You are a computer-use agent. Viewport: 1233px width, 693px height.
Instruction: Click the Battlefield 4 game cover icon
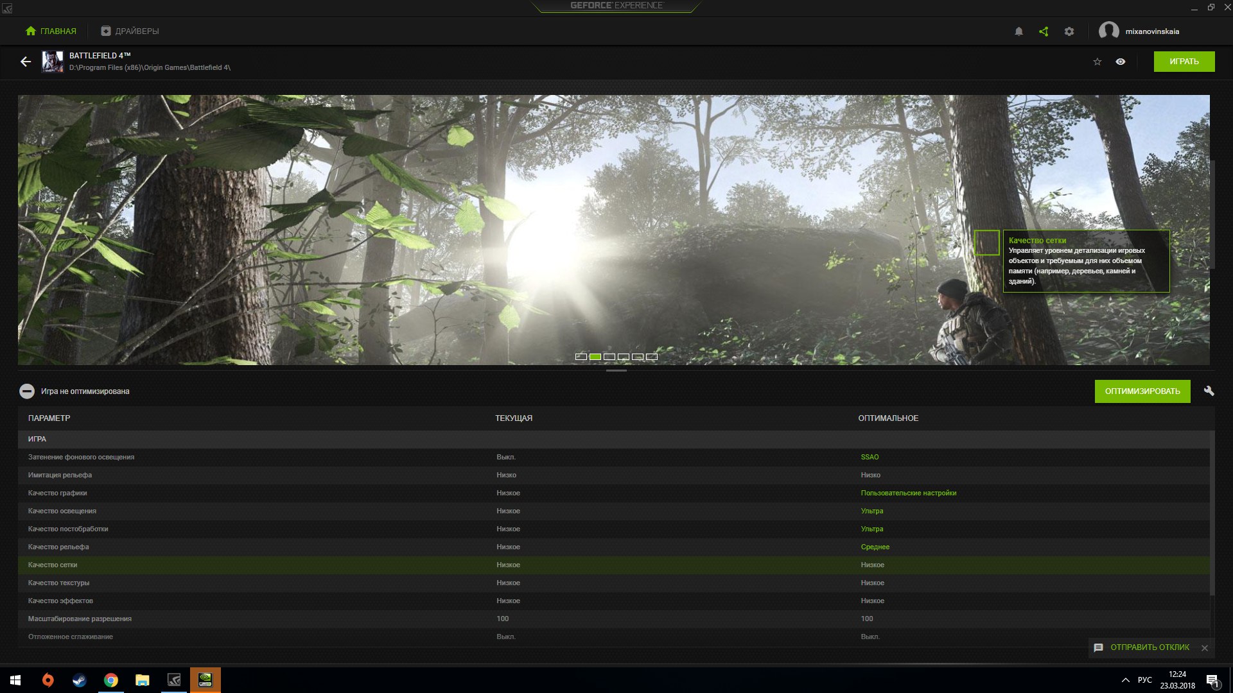pyautogui.click(x=53, y=62)
